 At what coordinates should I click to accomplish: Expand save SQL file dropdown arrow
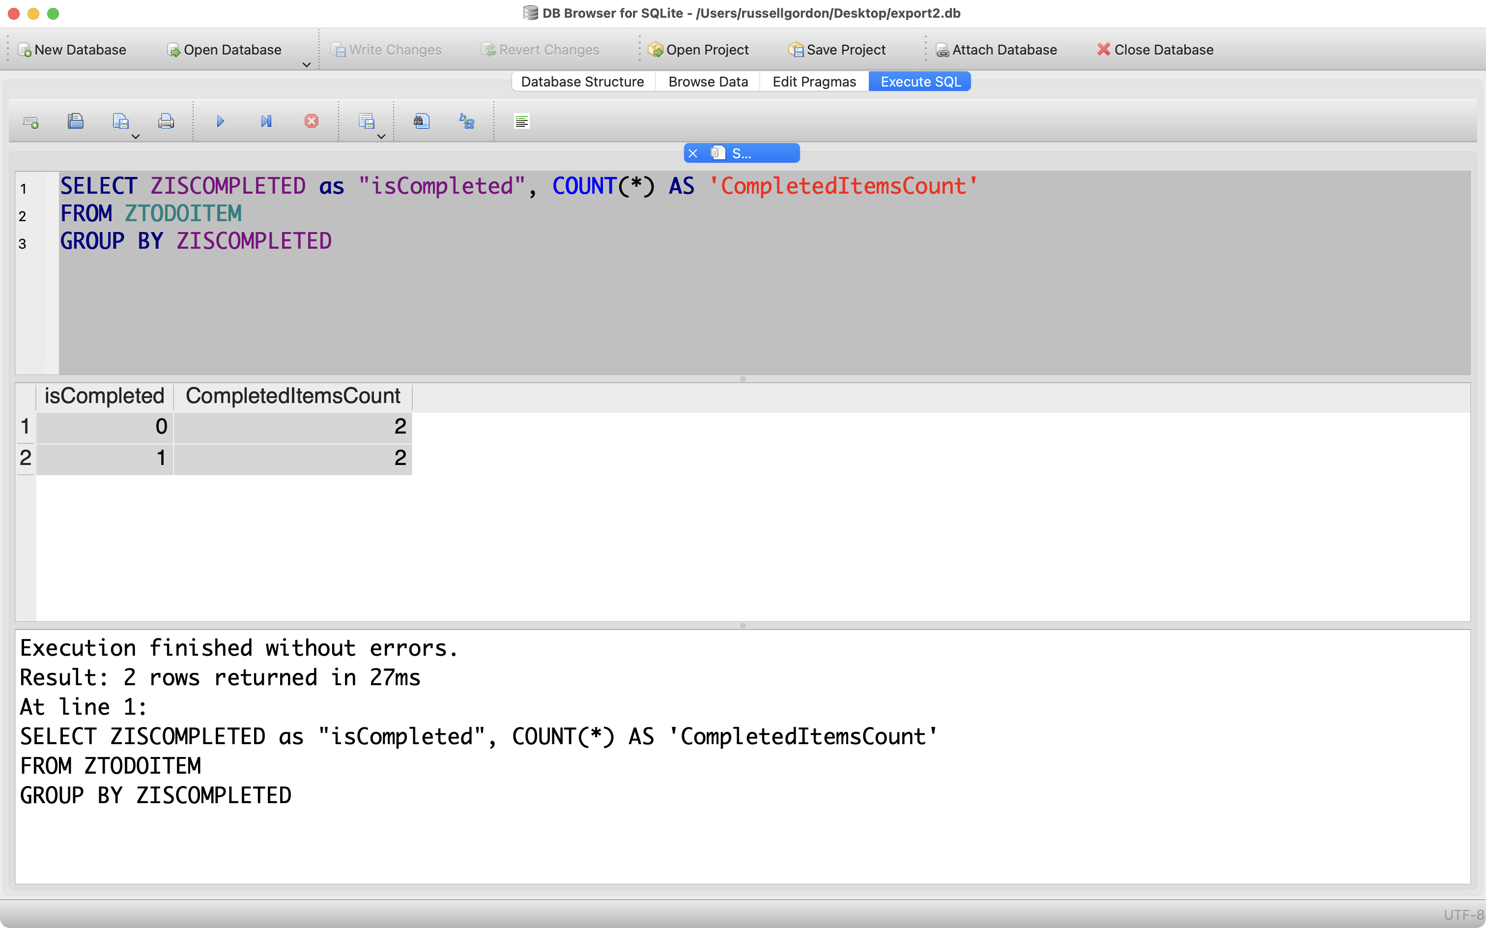tap(136, 136)
